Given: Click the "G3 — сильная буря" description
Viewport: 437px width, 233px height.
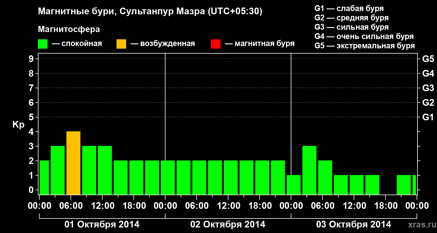Looking at the screenshot, I should click(x=352, y=27).
